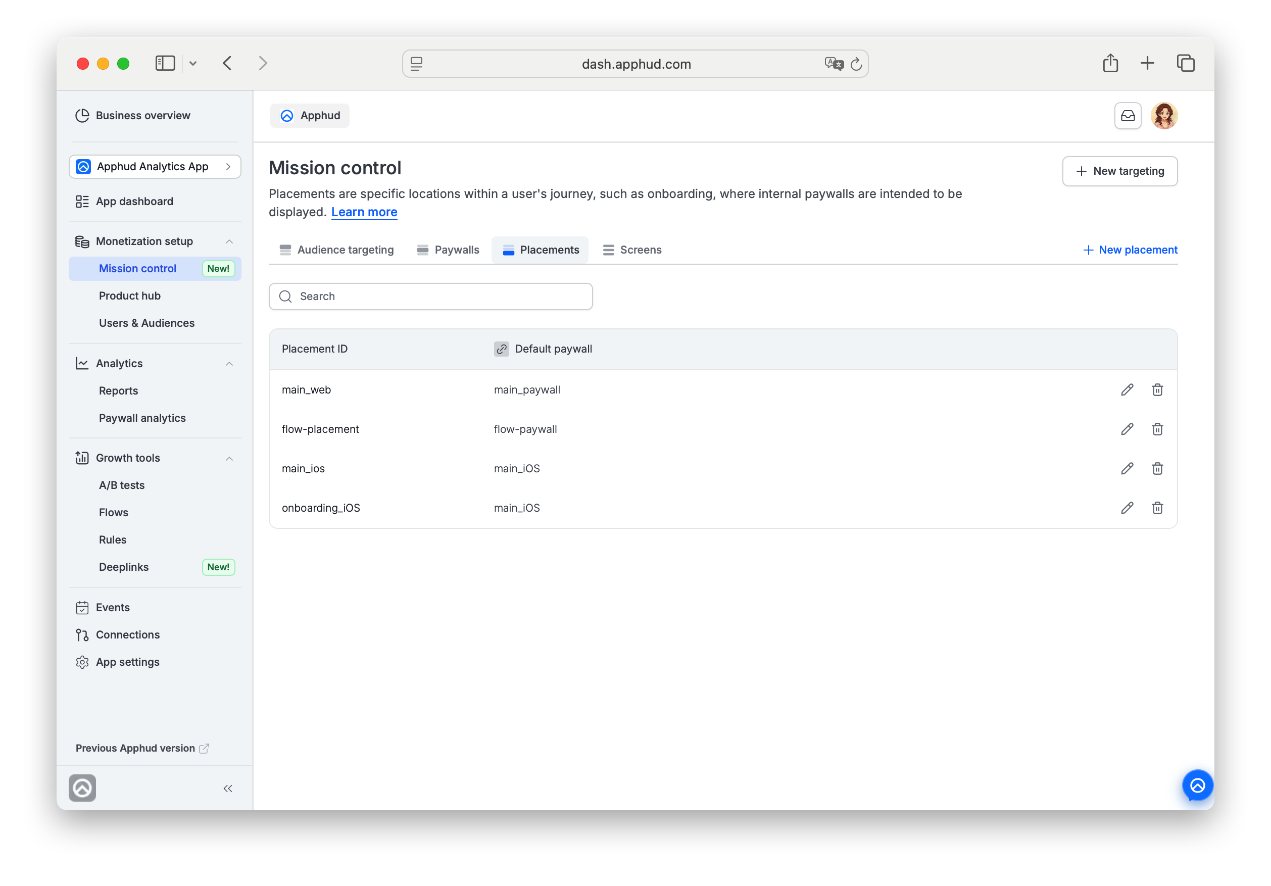Collapse the Growth tools section
1271x886 pixels.
pos(229,458)
